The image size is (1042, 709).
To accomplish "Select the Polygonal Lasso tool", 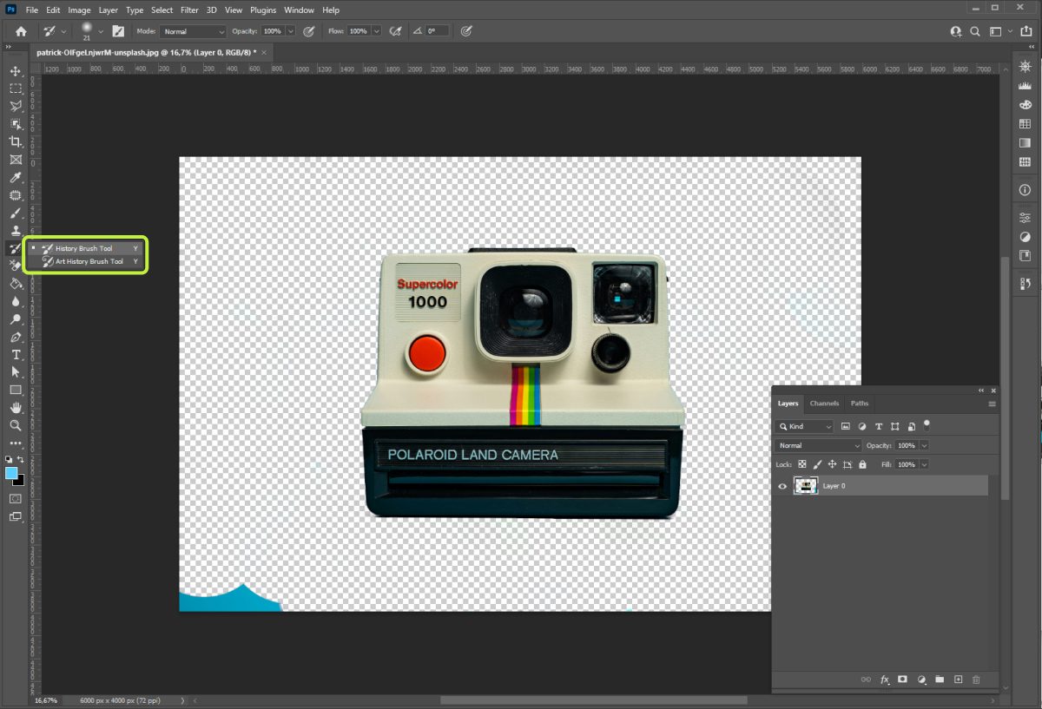I will [16, 106].
